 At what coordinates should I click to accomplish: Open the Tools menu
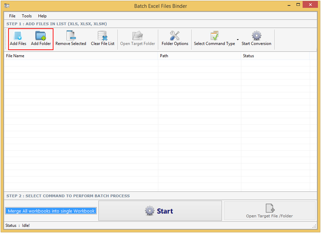pos(27,16)
